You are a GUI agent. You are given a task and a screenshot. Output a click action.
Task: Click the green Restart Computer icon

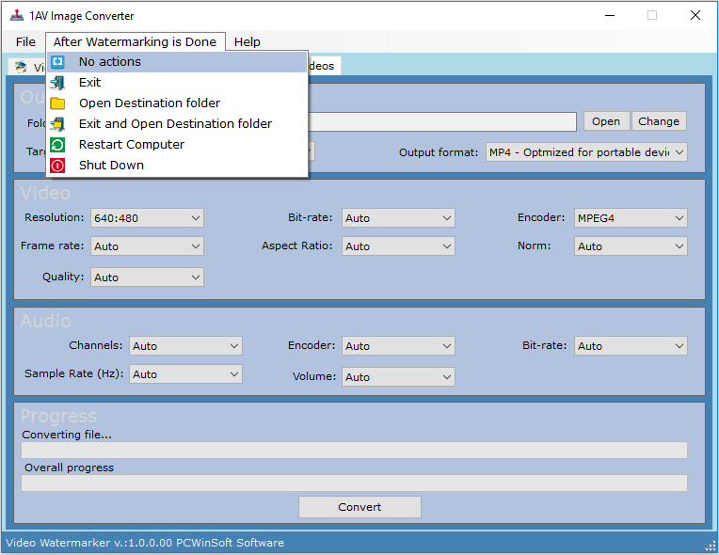tap(58, 145)
